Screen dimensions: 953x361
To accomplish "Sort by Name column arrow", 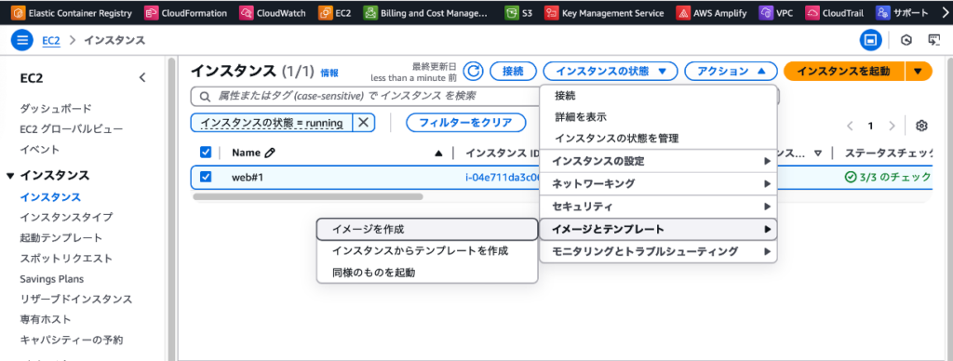I will click(x=439, y=154).
